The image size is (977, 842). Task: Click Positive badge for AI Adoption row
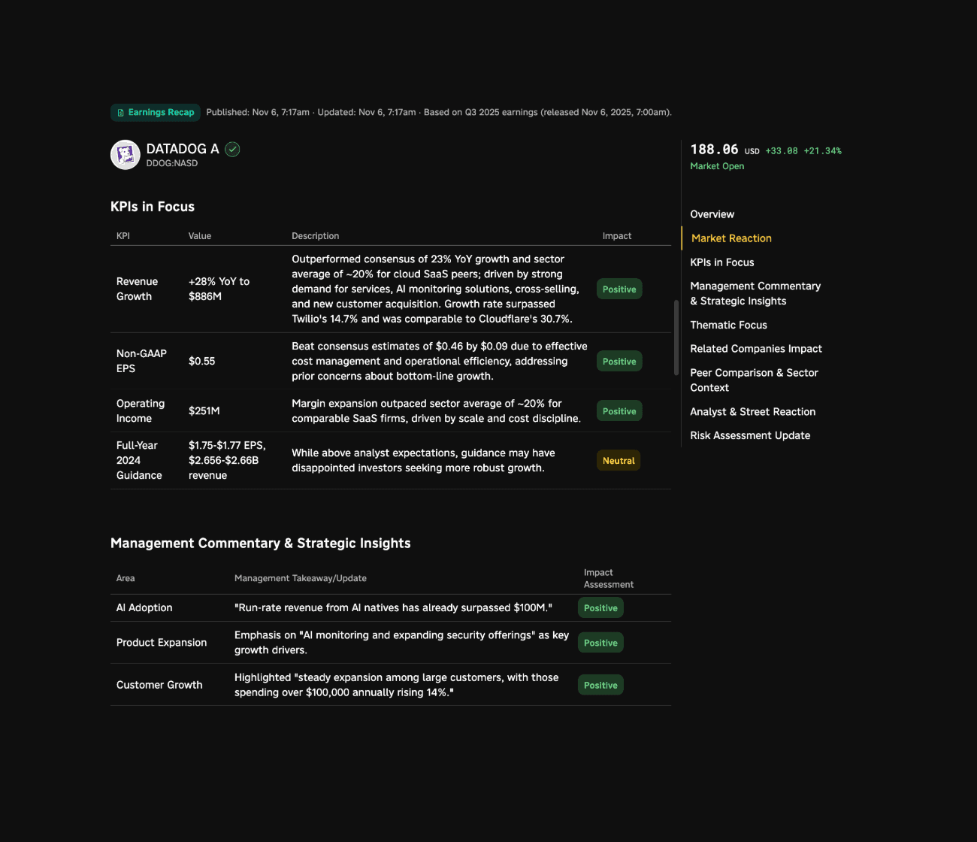coord(600,608)
